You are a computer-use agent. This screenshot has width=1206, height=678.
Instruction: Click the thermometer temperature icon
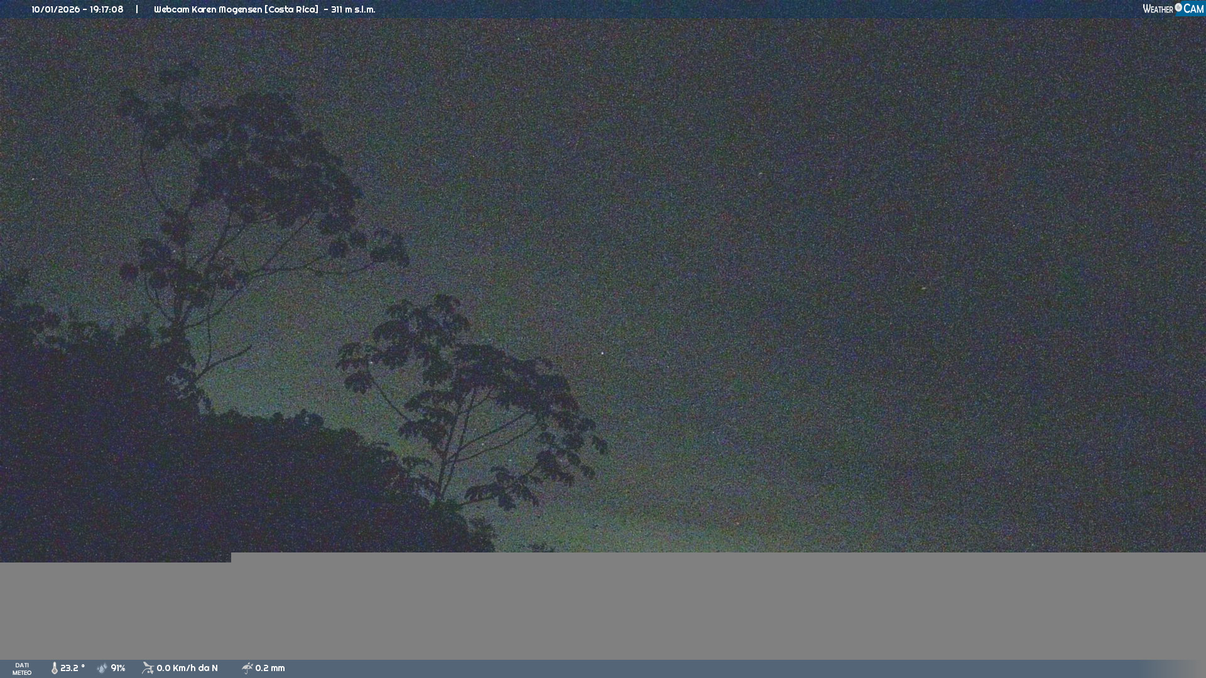54,668
